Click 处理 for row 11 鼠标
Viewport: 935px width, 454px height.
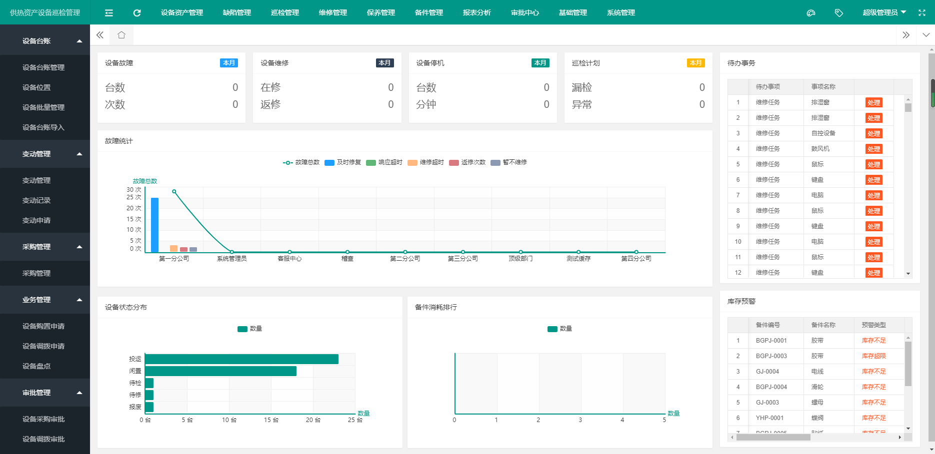874,257
